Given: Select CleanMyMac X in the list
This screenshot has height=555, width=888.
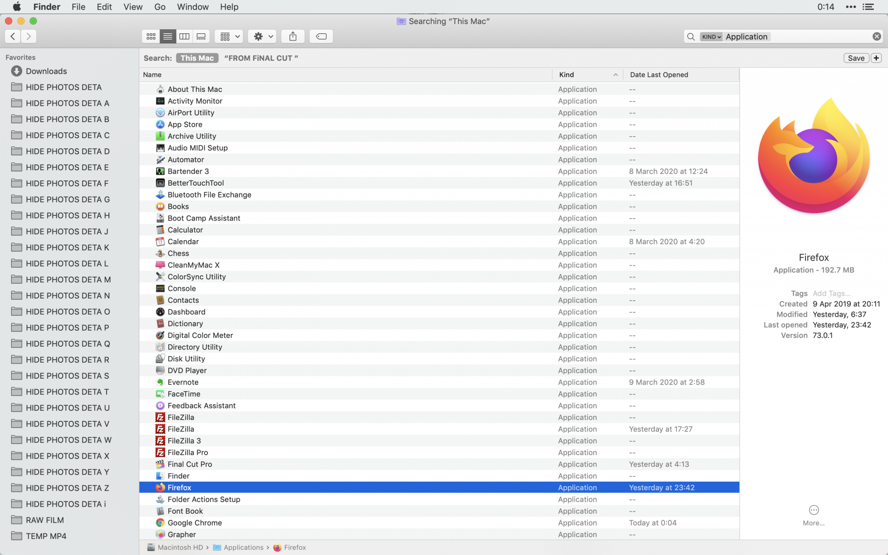Looking at the screenshot, I should click(x=439, y=265).
